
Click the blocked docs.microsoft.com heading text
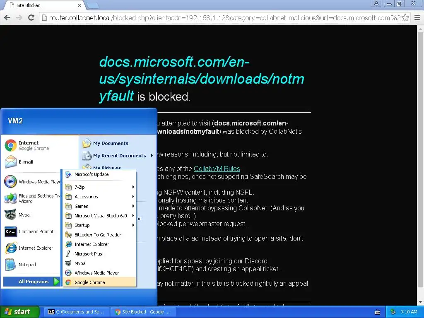pos(202,79)
